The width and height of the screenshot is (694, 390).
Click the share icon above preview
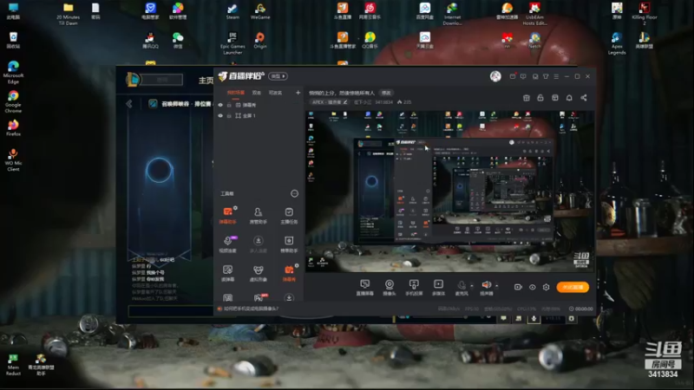point(584,98)
